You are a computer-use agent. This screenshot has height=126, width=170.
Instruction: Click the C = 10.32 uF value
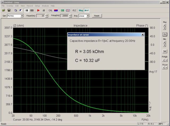(x=87, y=60)
